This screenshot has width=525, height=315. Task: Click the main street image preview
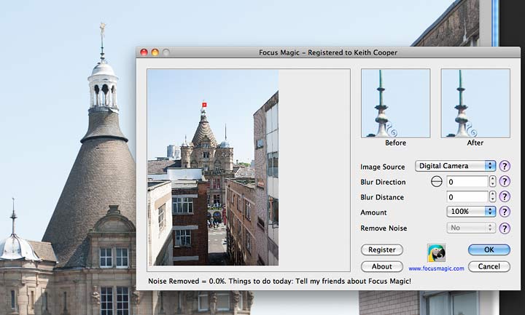click(213, 167)
